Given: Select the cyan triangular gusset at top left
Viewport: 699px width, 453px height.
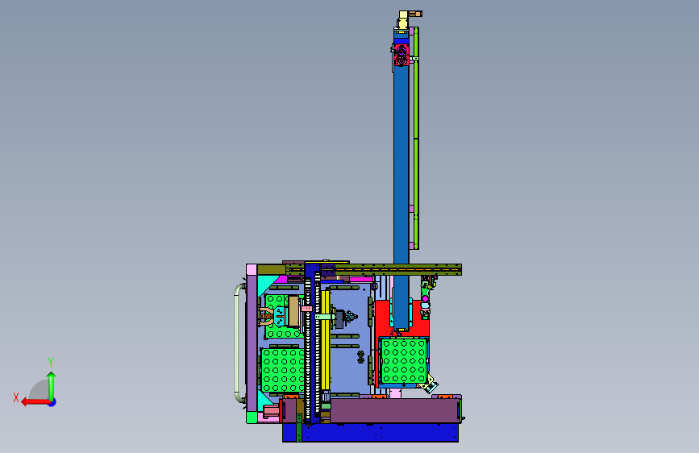Looking at the screenshot, I should pos(268,285).
